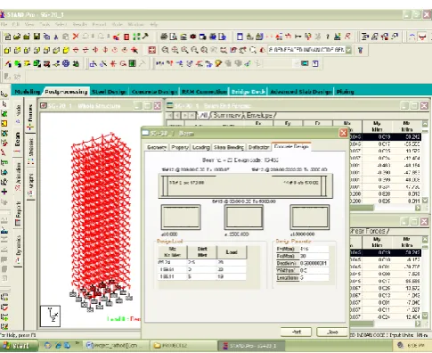Select the Front View cube icon
Screen dimensions: 432x353
tap(7, 50)
